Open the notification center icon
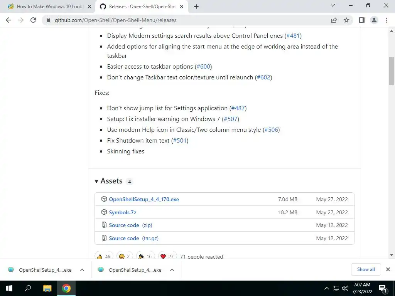The width and height of the screenshot is (395, 296). pos(383,289)
